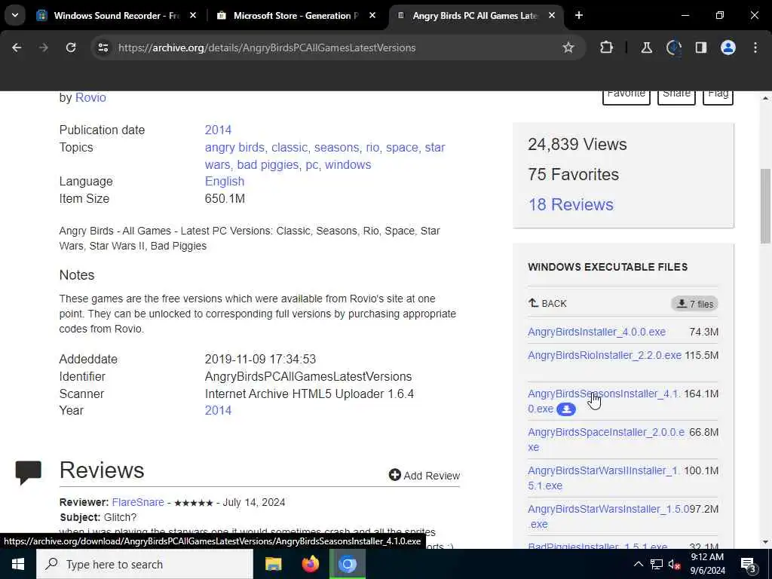This screenshot has width=772, height=579.
Task: Open Firefox from the taskbar
Action: tap(310, 564)
